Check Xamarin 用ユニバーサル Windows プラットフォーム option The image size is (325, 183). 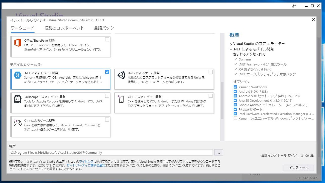(x=235, y=118)
